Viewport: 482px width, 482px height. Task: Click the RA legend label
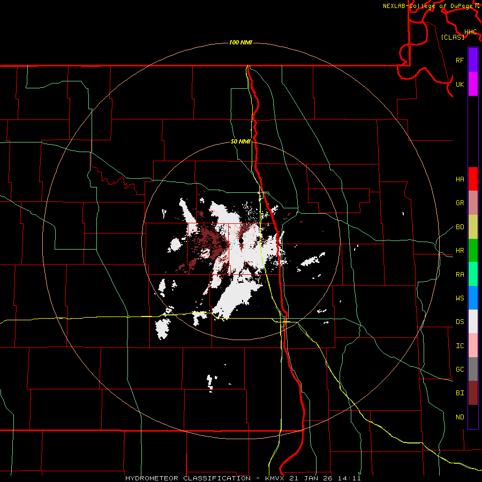(460, 275)
